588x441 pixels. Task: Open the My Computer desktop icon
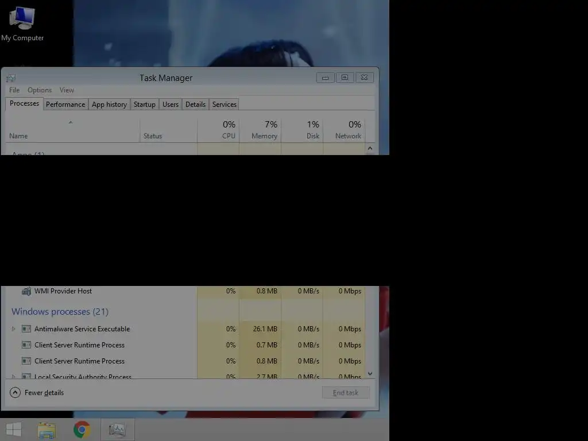(22, 24)
